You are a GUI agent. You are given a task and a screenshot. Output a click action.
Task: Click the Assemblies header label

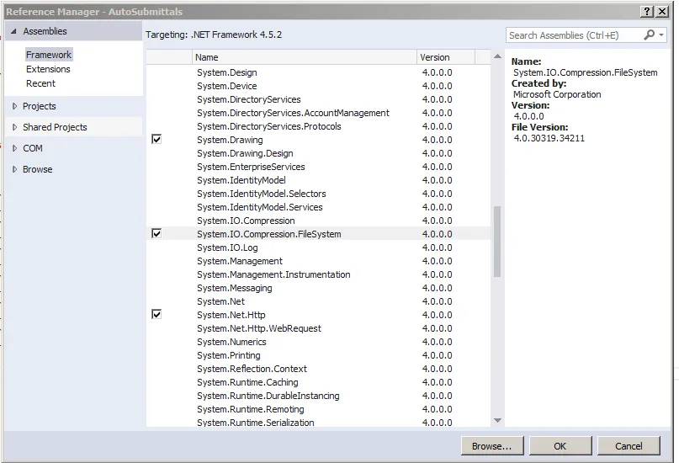point(45,31)
